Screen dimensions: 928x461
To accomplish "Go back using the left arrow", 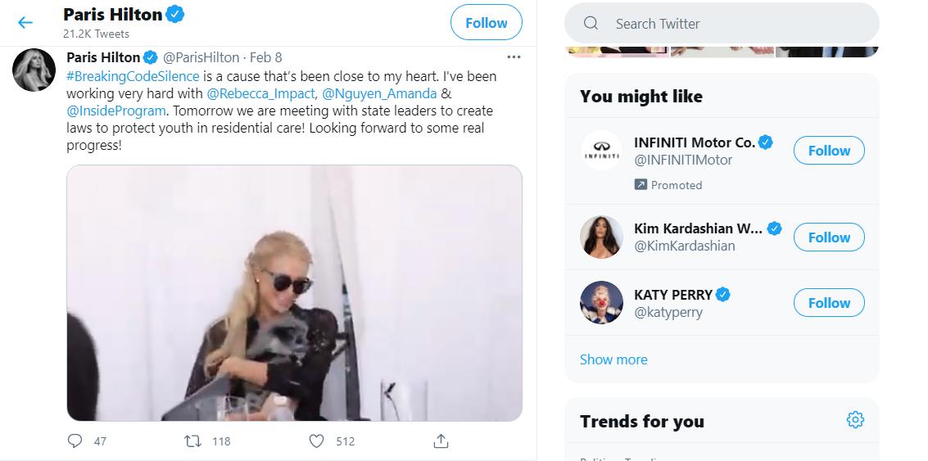I will tap(25, 23).
